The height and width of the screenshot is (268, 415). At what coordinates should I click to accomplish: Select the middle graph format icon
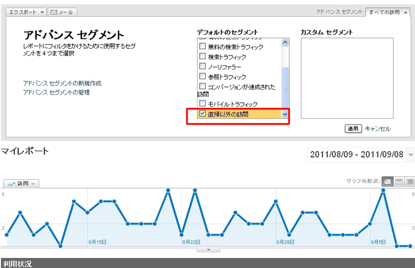tap(399, 181)
